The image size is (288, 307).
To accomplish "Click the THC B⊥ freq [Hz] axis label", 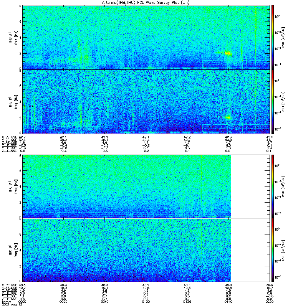I will [13, 186].
